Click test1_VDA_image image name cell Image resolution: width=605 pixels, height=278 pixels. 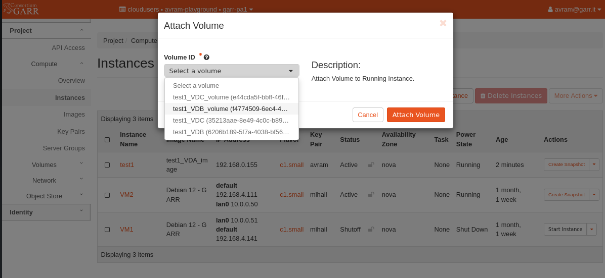[x=188, y=165]
